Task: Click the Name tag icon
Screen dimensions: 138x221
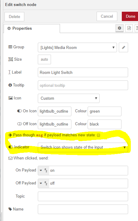Action: pyautogui.click(x=10, y=209)
